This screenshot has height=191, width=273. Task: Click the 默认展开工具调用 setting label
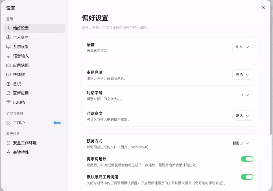pyautogui.click(x=102, y=177)
